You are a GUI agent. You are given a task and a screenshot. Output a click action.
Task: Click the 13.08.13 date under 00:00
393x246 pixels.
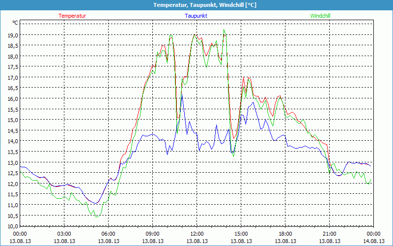coord(20,241)
